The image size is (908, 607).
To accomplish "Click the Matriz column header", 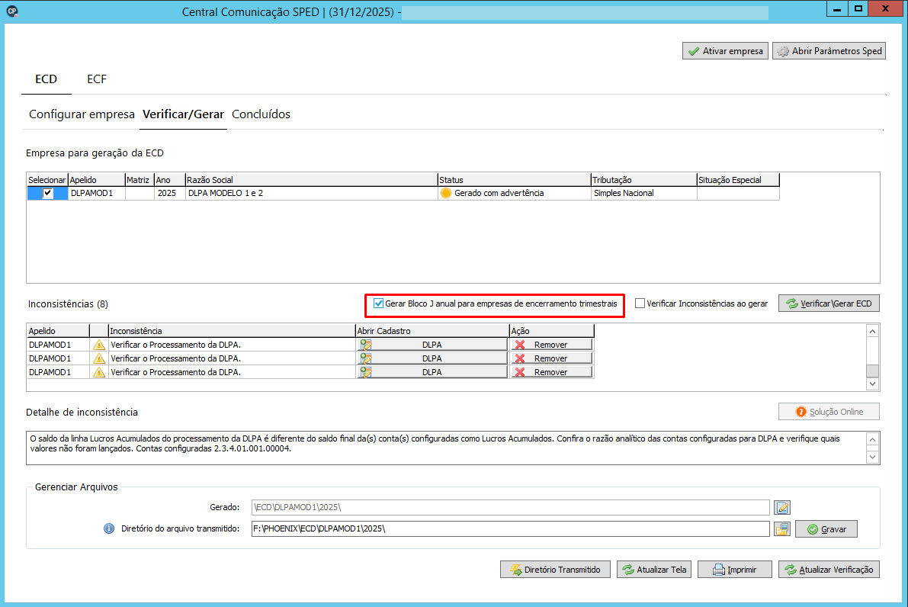I will point(139,179).
